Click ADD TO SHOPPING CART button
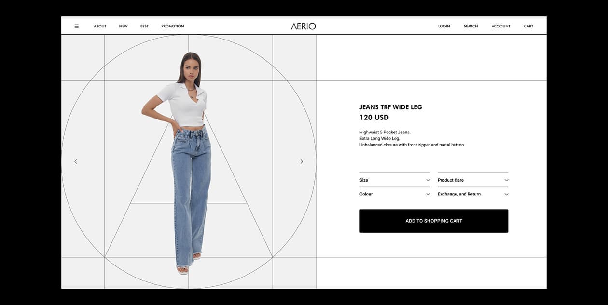This screenshot has width=608, height=305. [x=434, y=221]
